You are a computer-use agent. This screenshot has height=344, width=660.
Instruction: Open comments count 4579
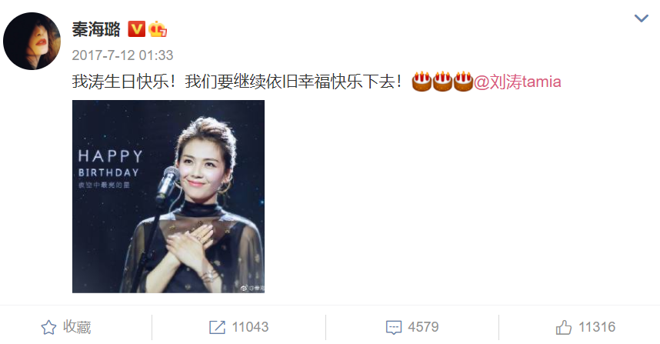[423, 327]
